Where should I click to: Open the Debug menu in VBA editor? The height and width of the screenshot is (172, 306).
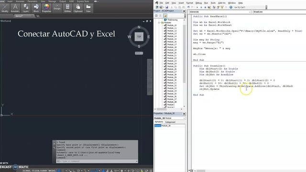point(198,3)
